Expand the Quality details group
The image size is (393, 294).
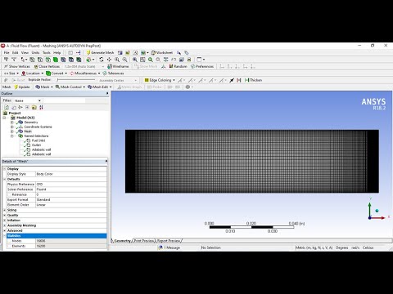(5, 216)
